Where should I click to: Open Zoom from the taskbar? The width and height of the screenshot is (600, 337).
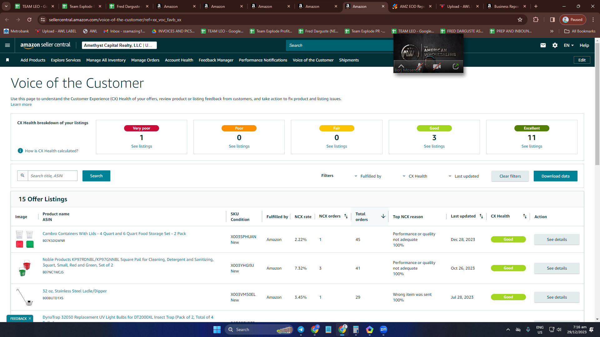click(383, 330)
